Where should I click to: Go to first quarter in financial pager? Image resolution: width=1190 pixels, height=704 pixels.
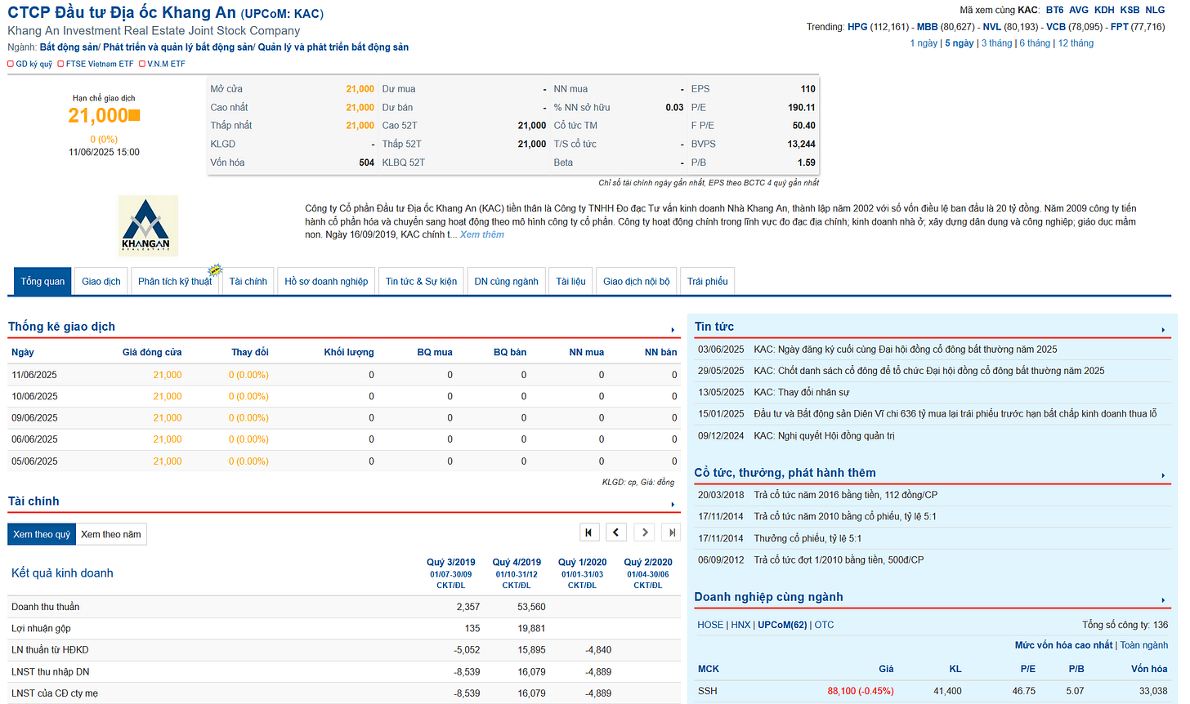pyautogui.click(x=589, y=532)
